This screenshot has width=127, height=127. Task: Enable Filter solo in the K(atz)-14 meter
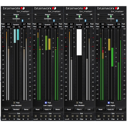(x=50, y=116)
